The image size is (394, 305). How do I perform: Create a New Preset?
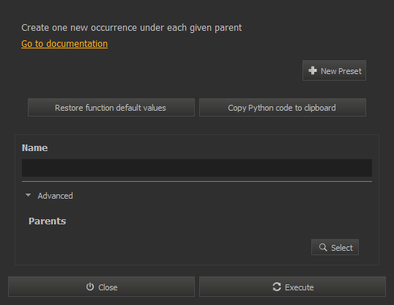pyautogui.click(x=334, y=70)
